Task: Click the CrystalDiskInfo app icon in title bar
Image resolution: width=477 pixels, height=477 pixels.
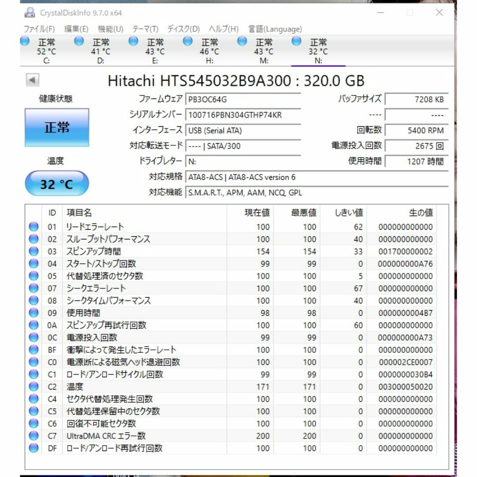Action: (x=30, y=12)
